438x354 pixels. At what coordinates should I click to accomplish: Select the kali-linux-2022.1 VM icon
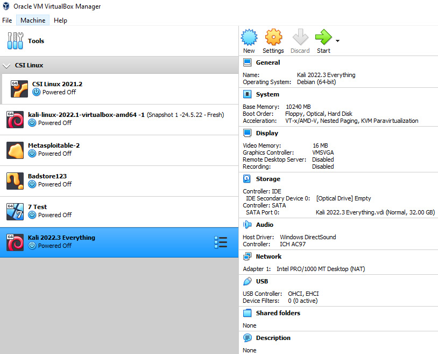15,120
